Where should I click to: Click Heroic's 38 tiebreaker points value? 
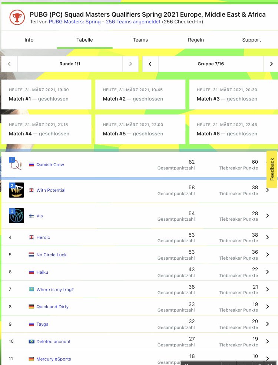pos(255,235)
